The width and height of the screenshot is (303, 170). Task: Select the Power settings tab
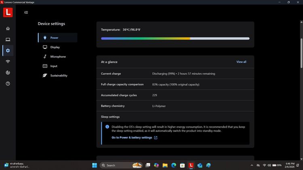tap(58, 38)
